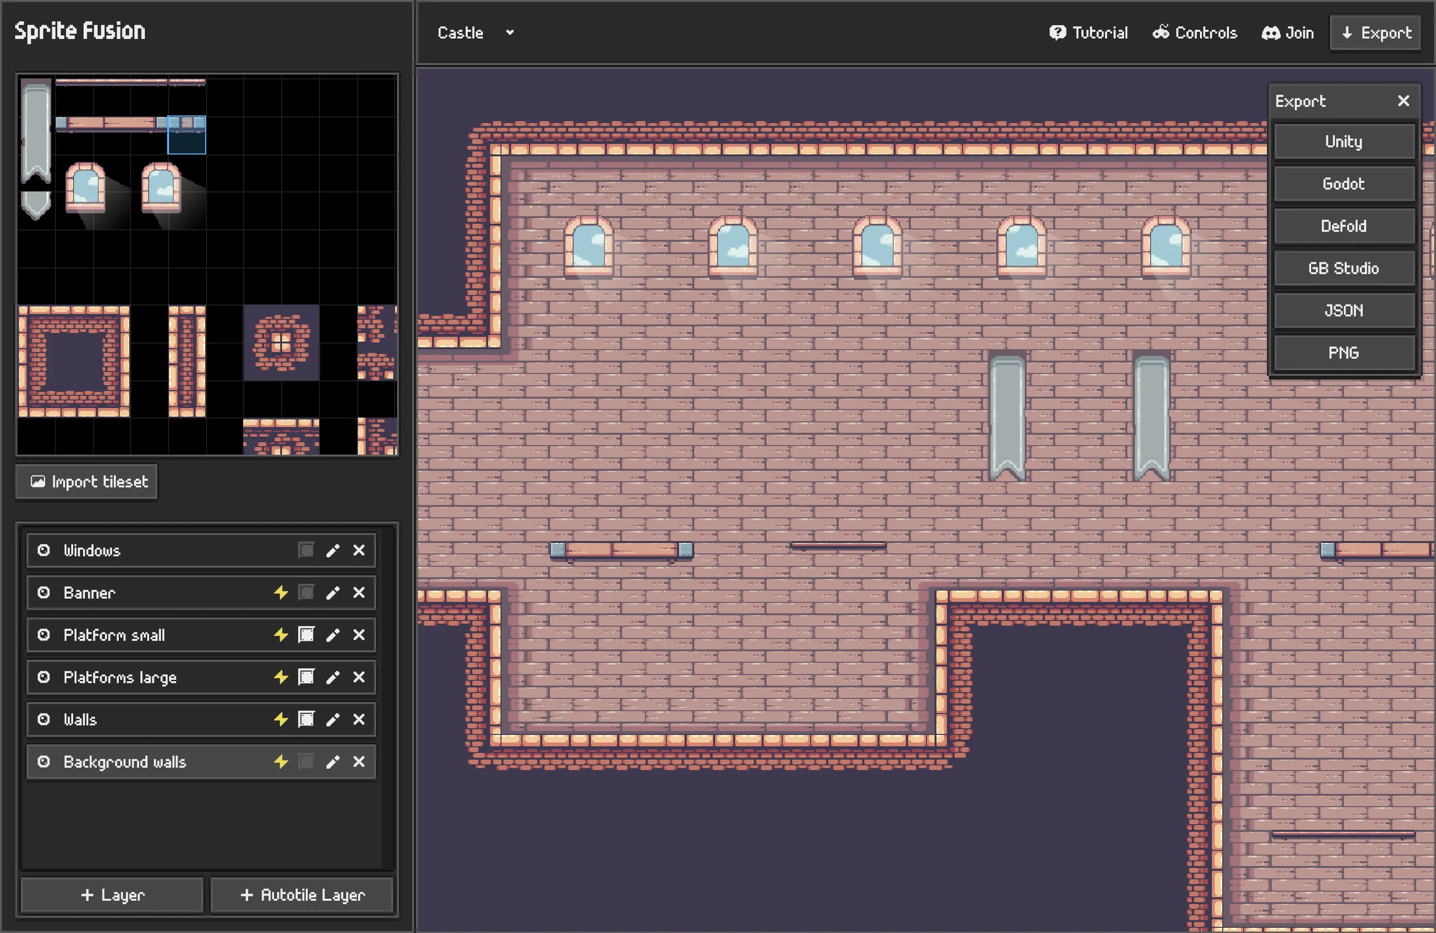The height and width of the screenshot is (933, 1436).
Task: Rename the Windows layer with pencil icon
Action: point(332,550)
